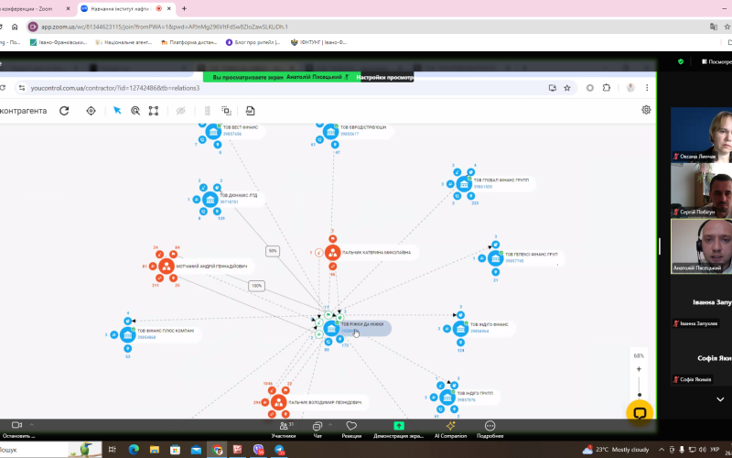Image resolution: width=732 pixels, height=458 pixels.
Task: Expand video options caret next to camera
Action: point(32,425)
